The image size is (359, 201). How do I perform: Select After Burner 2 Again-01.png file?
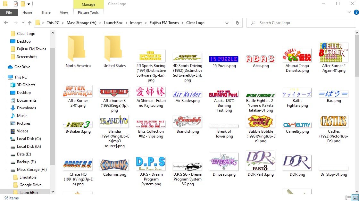point(334,58)
